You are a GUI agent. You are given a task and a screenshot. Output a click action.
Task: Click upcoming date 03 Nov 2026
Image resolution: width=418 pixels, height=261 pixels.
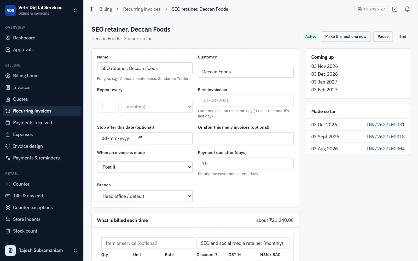pos(324,66)
